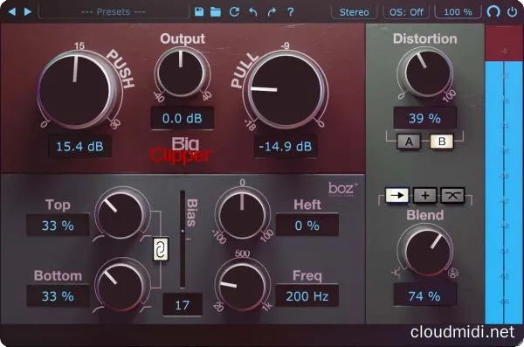
Task: Click the Freq knob
Action: tap(242, 285)
